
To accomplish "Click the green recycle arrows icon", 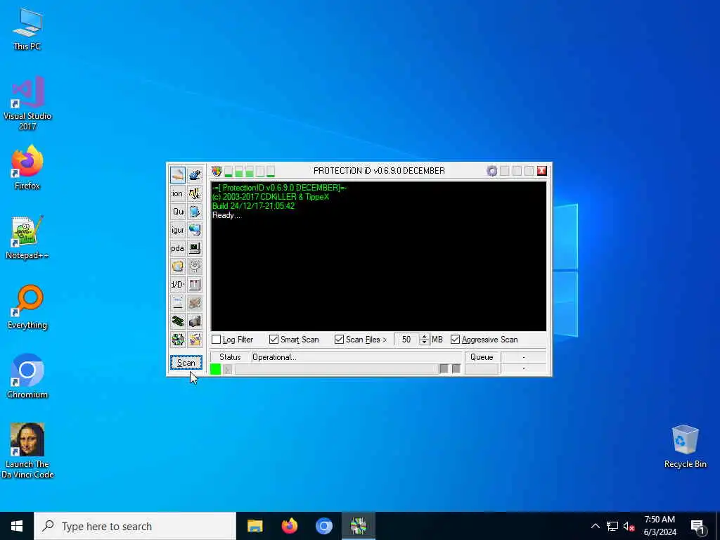I will click(x=178, y=340).
